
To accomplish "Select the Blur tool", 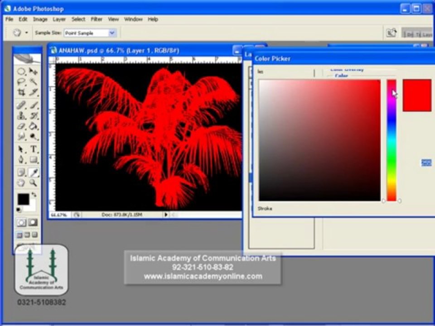I will click(x=21, y=136).
